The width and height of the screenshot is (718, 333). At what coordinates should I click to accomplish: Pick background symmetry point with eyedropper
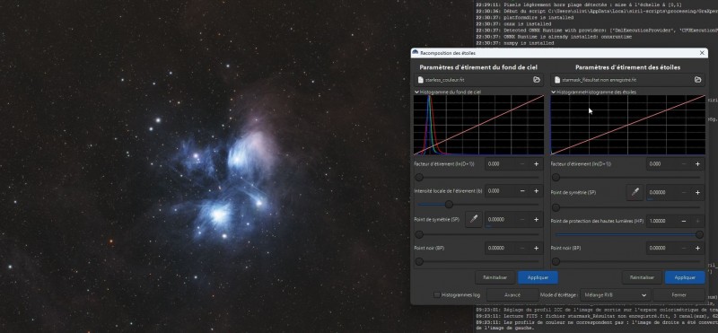[x=474, y=219]
